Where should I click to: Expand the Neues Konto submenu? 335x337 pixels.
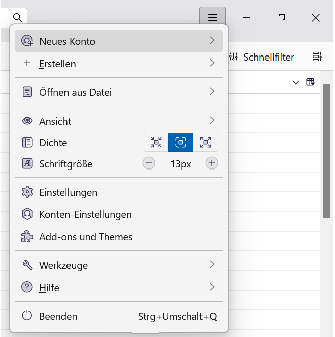[x=118, y=41]
